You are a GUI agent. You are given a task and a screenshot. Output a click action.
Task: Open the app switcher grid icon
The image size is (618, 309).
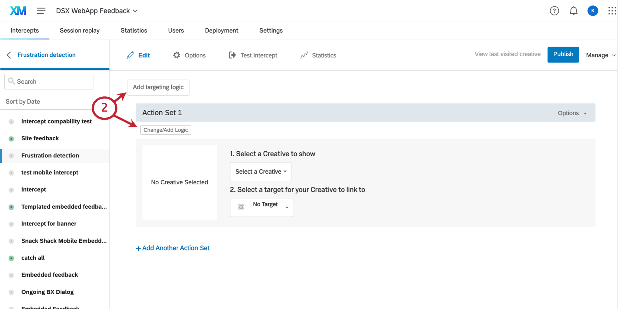pyautogui.click(x=612, y=11)
